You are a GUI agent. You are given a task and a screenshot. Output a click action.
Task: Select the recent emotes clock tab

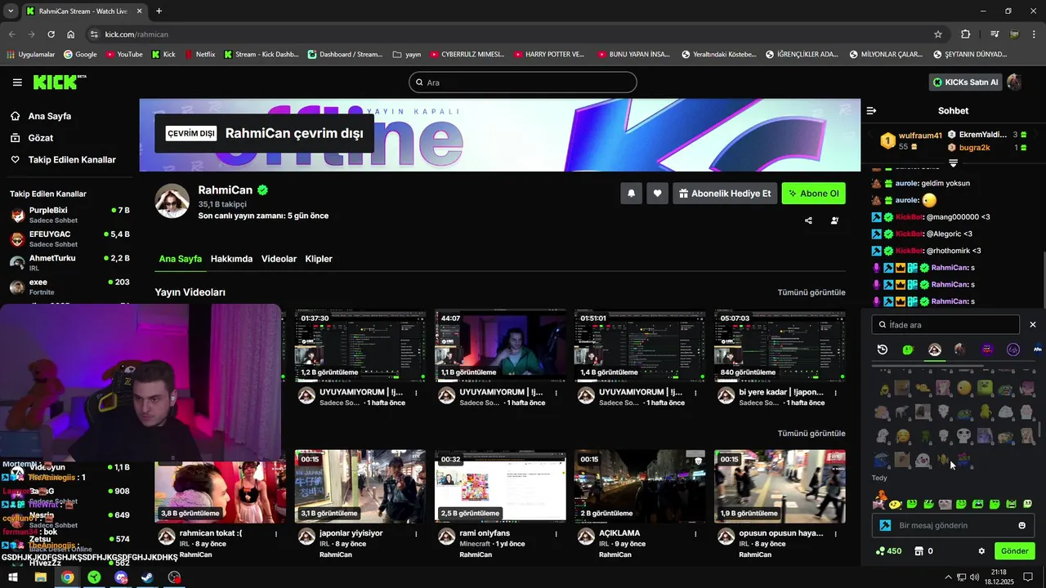(883, 350)
